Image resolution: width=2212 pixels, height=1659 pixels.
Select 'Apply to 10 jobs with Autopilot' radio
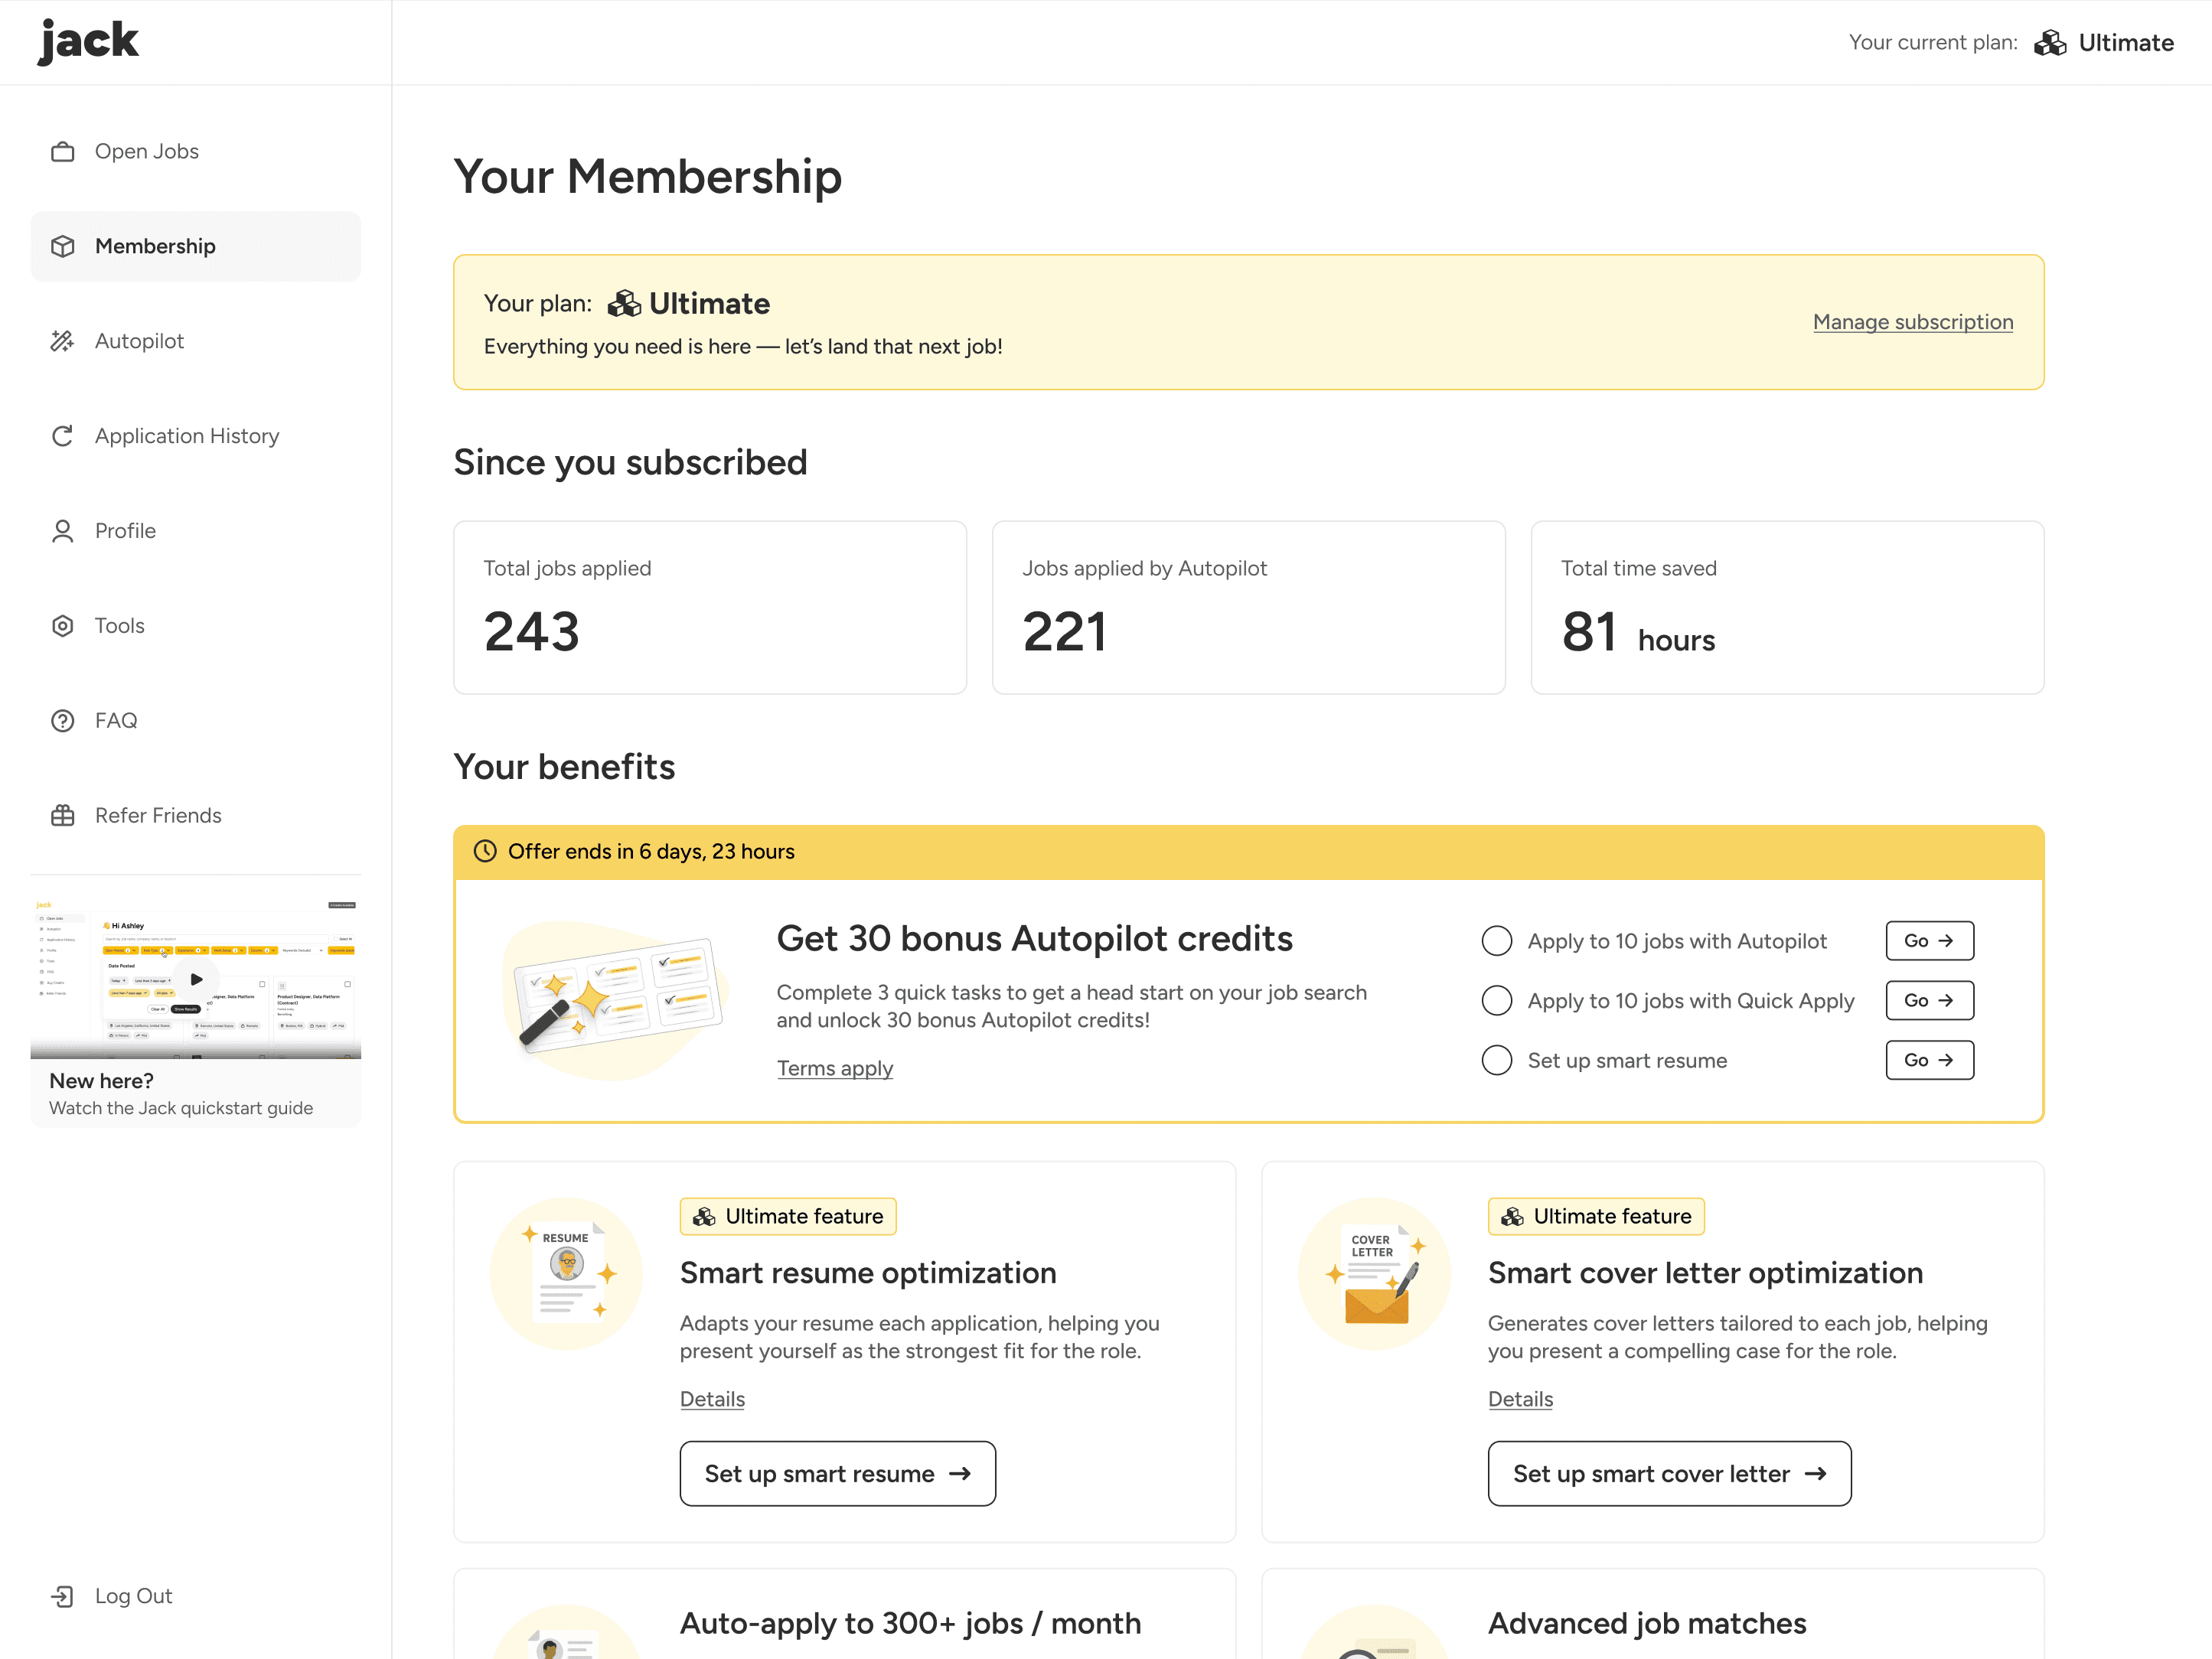[1496, 941]
